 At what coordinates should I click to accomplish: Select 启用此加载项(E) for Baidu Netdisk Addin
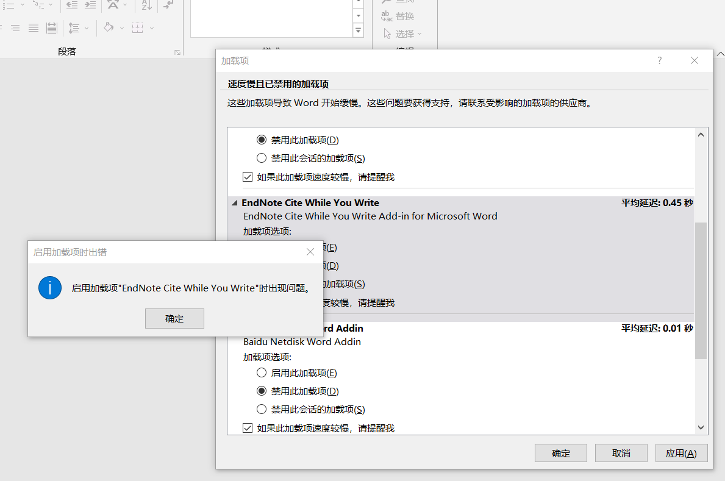262,372
